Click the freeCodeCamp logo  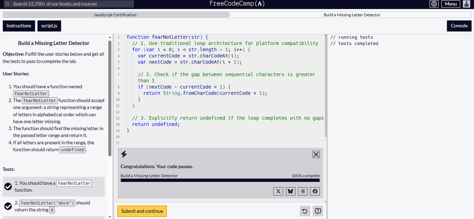(237, 4)
